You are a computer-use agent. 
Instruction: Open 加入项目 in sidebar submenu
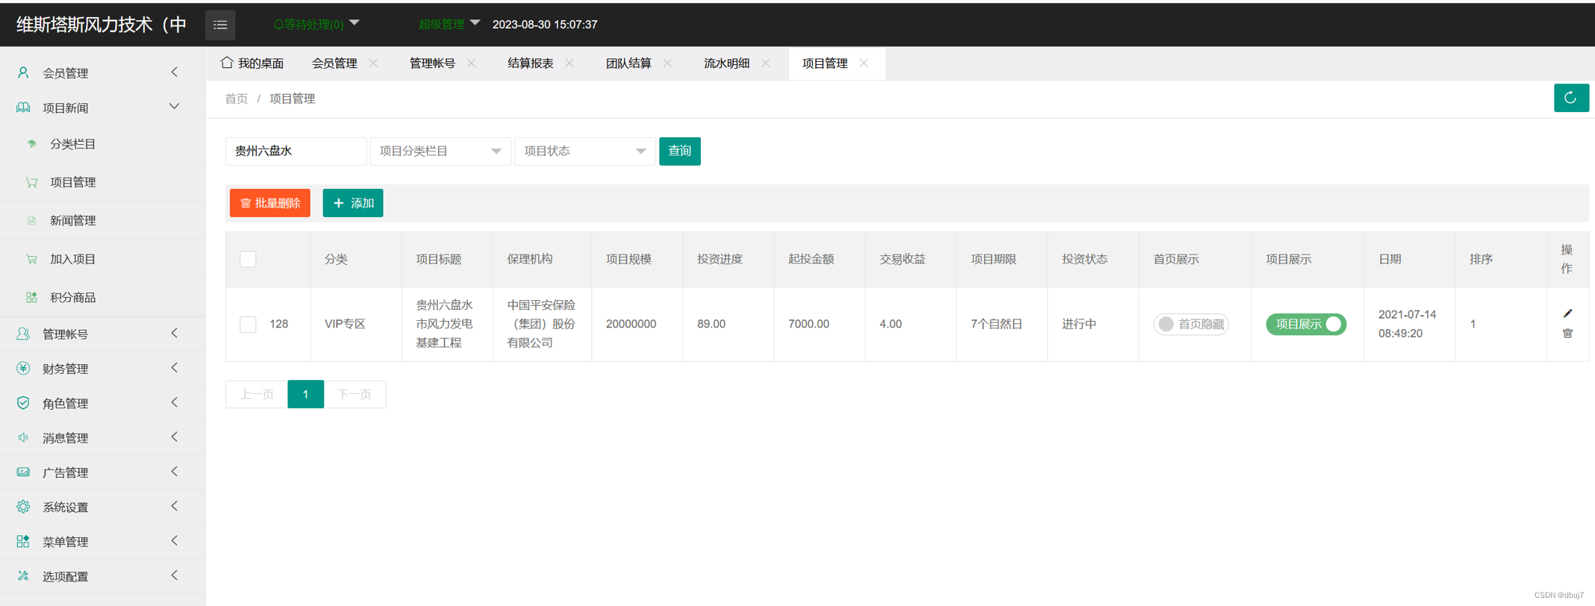pyautogui.click(x=102, y=259)
